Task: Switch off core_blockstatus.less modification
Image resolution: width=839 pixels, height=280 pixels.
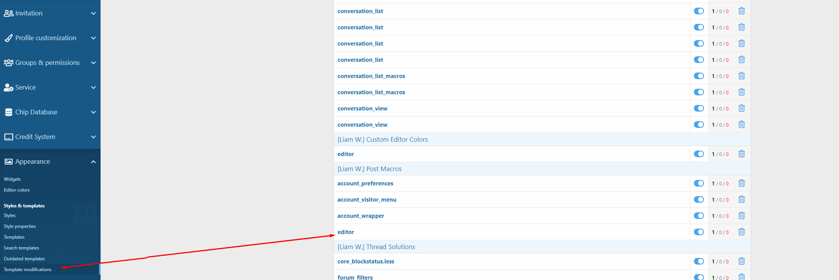Action: [699, 261]
